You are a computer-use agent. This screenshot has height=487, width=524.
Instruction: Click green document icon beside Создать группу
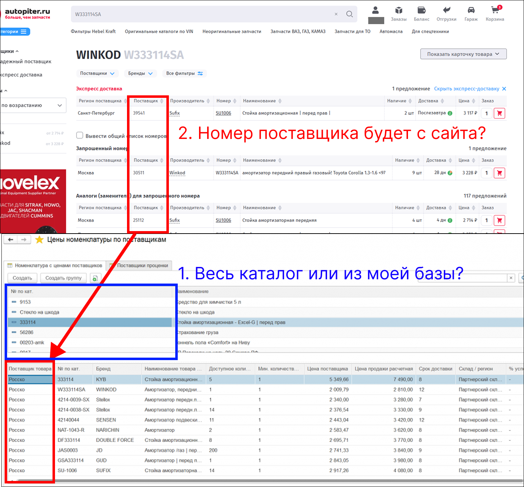tap(95, 278)
